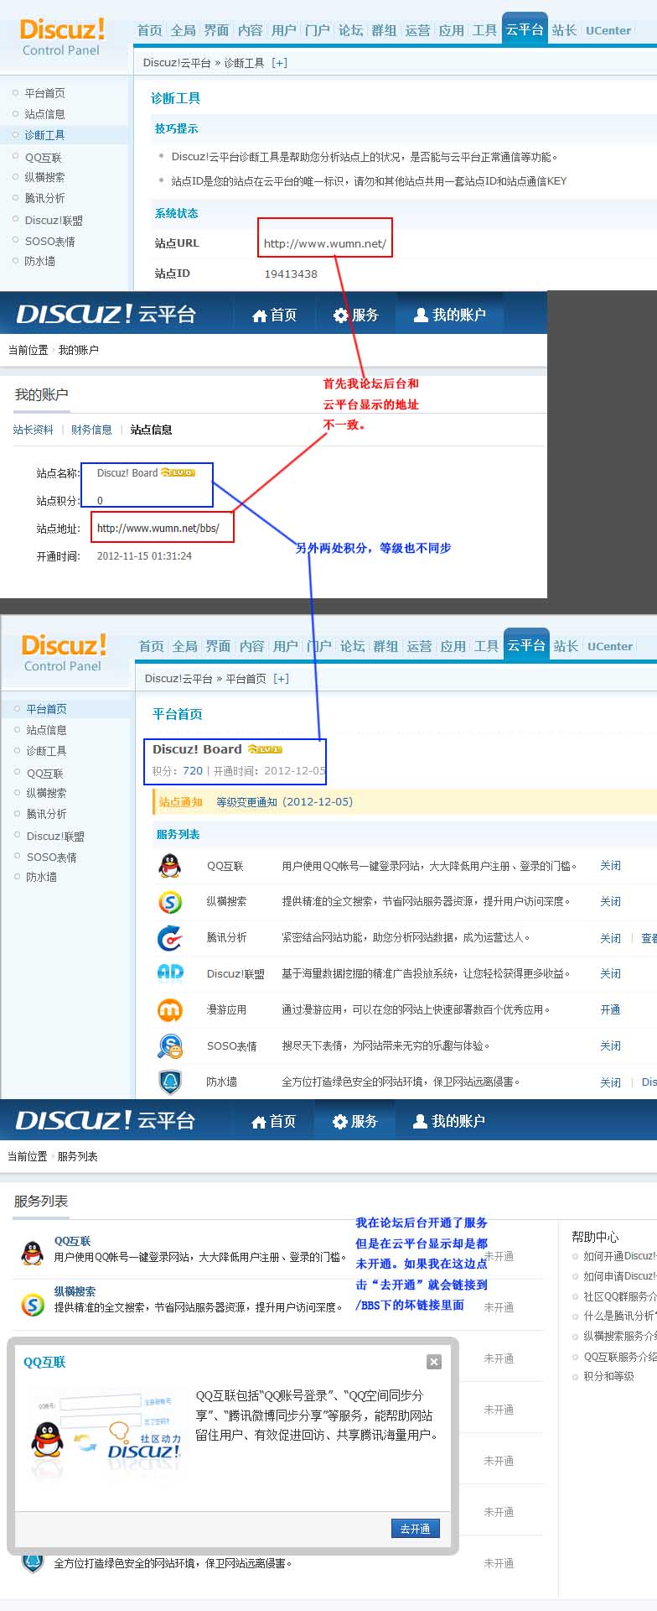Click the penguin icon beside the 用户使用QQ帐号 description
This screenshot has height=1611, width=657.
pyautogui.click(x=32, y=1254)
